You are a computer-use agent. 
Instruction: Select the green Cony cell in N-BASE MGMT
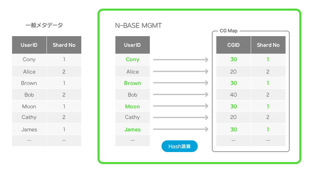click(x=133, y=60)
